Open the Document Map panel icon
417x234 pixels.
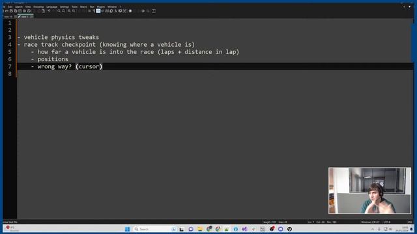[107, 11]
